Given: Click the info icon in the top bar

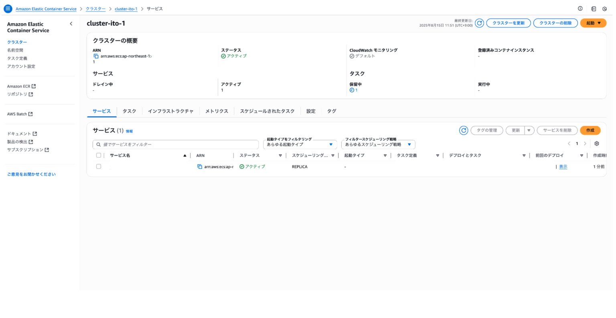Looking at the screenshot, I should coord(580,8).
